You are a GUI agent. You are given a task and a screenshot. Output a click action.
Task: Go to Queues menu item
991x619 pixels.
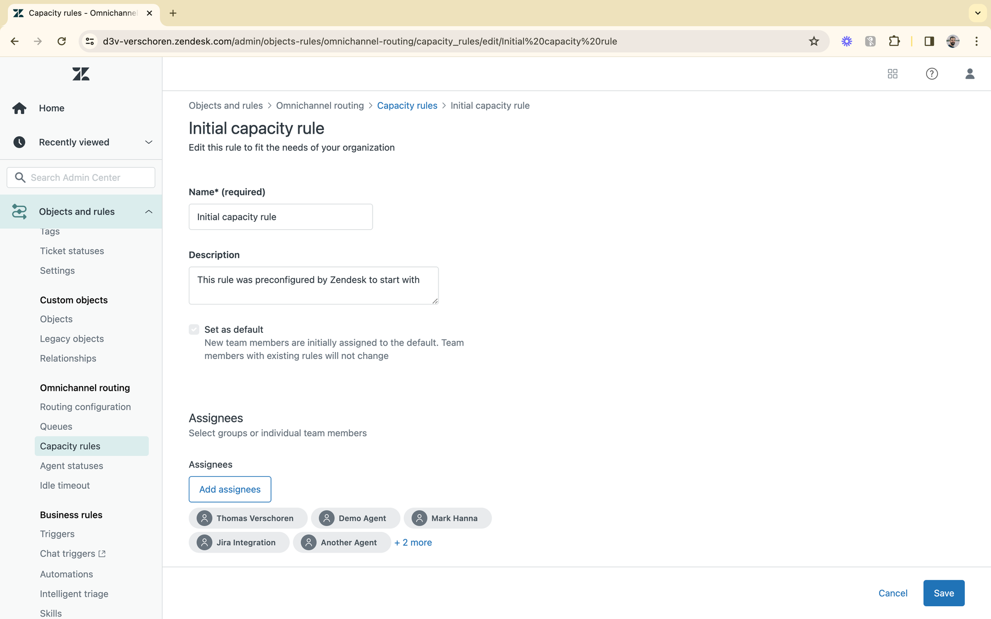point(56,426)
